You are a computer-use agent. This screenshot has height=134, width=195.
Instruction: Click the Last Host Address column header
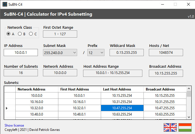point(122,89)
